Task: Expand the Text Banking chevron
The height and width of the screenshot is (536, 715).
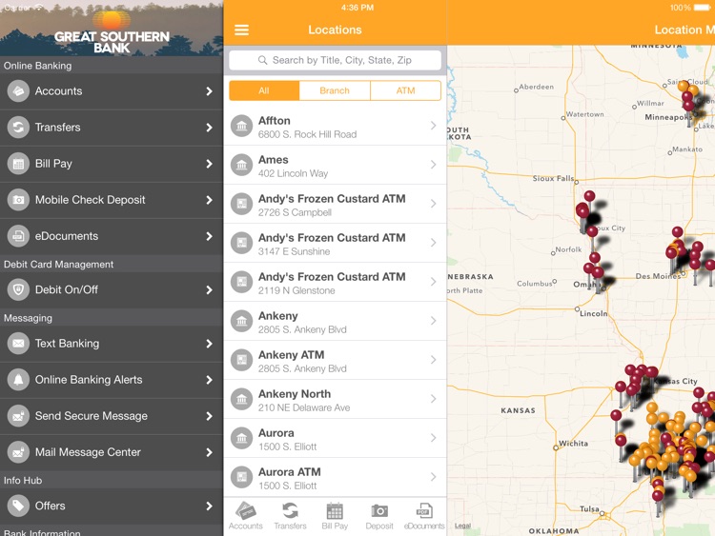Action: (x=209, y=344)
